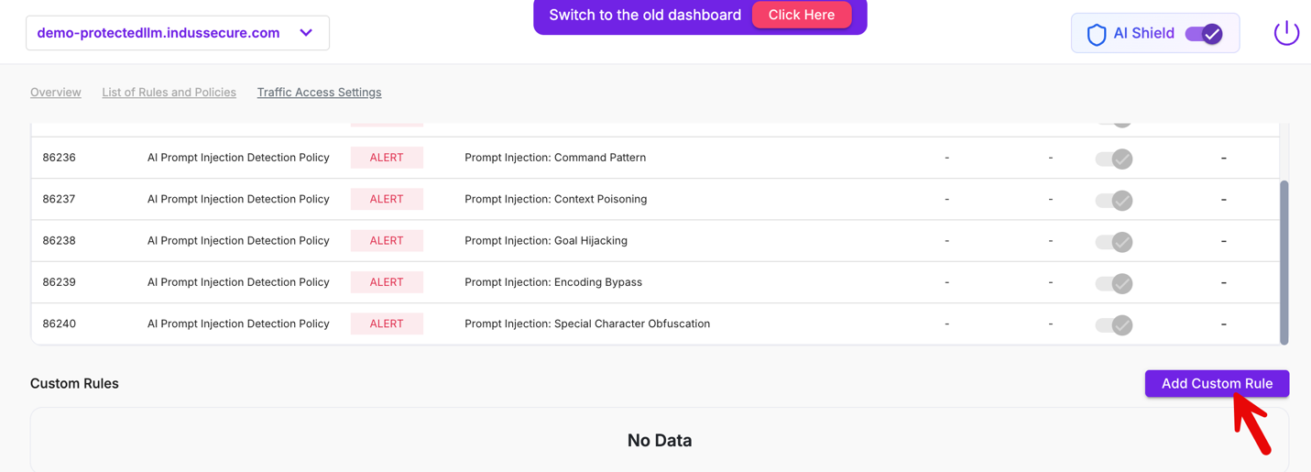Viewport: 1311px width, 472px height.
Task: Toggle rule 86239 Encoding Bypass switch
Action: pos(1114,283)
